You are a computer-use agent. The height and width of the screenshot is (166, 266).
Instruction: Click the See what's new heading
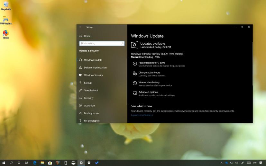142,106
